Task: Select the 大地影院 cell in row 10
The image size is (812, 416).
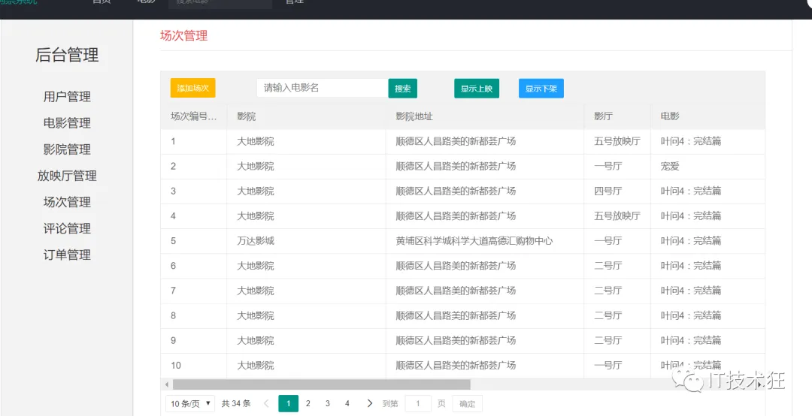Action: [x=306, y=365]
